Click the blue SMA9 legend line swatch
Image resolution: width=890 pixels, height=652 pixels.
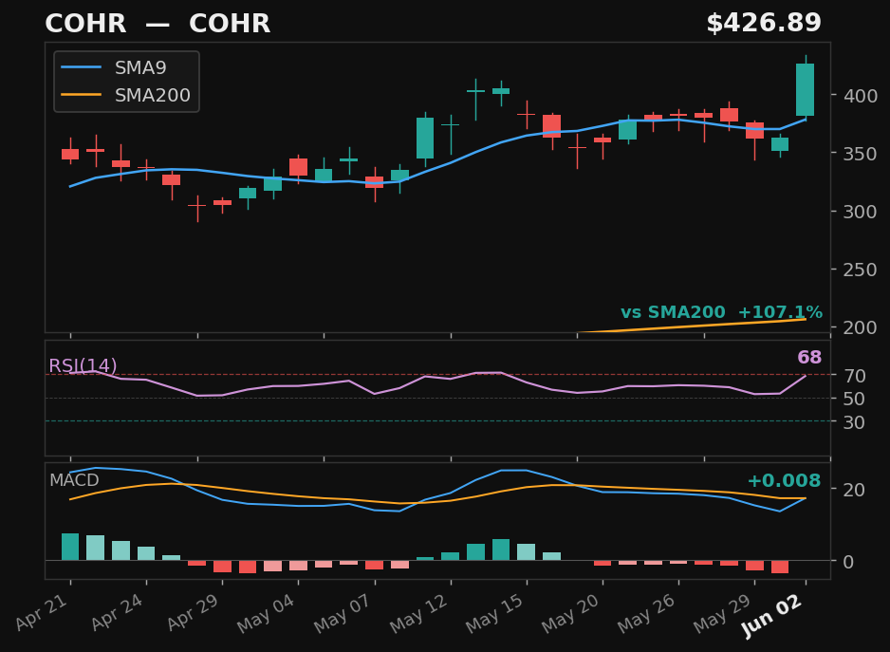(82, 67)
